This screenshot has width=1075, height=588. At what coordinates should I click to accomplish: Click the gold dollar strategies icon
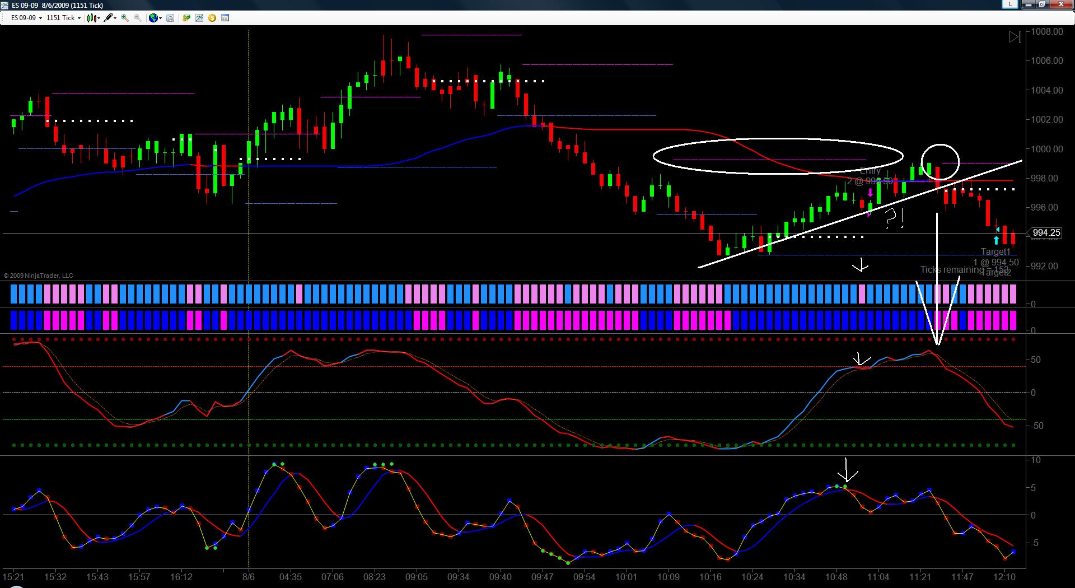click(x=212, y=18)
